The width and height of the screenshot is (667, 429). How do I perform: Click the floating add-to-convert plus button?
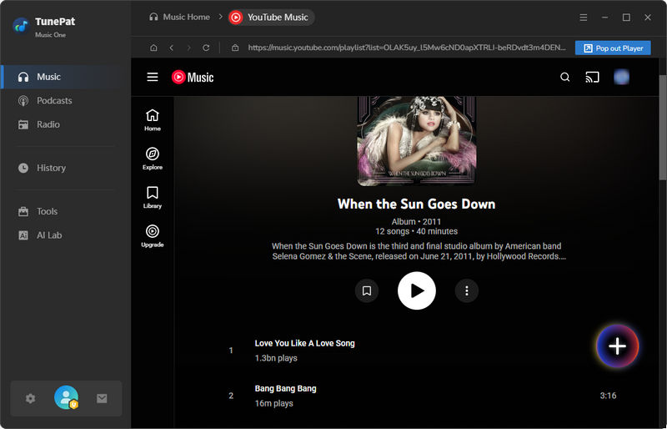coord(617,346)
